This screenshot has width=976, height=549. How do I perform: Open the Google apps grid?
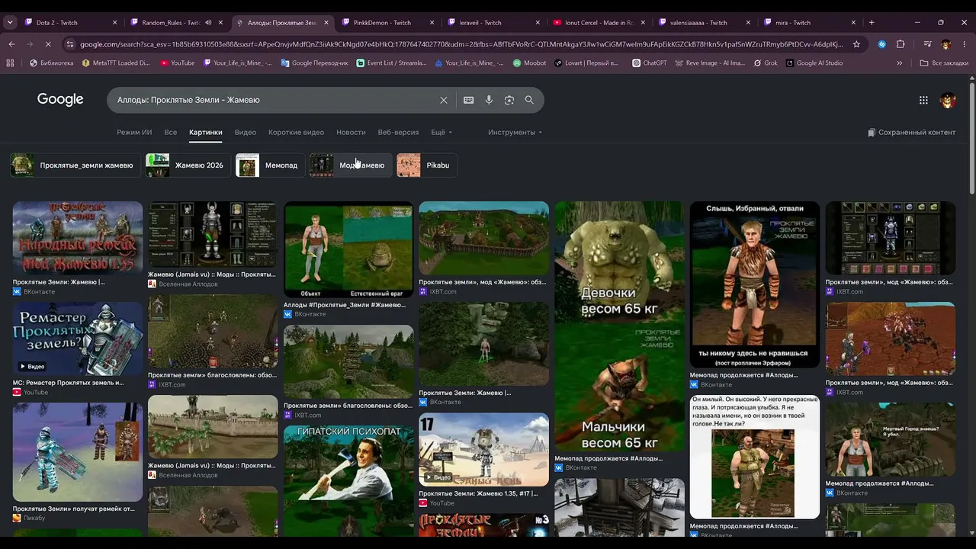pyautogui.click(x=923, y=100)
